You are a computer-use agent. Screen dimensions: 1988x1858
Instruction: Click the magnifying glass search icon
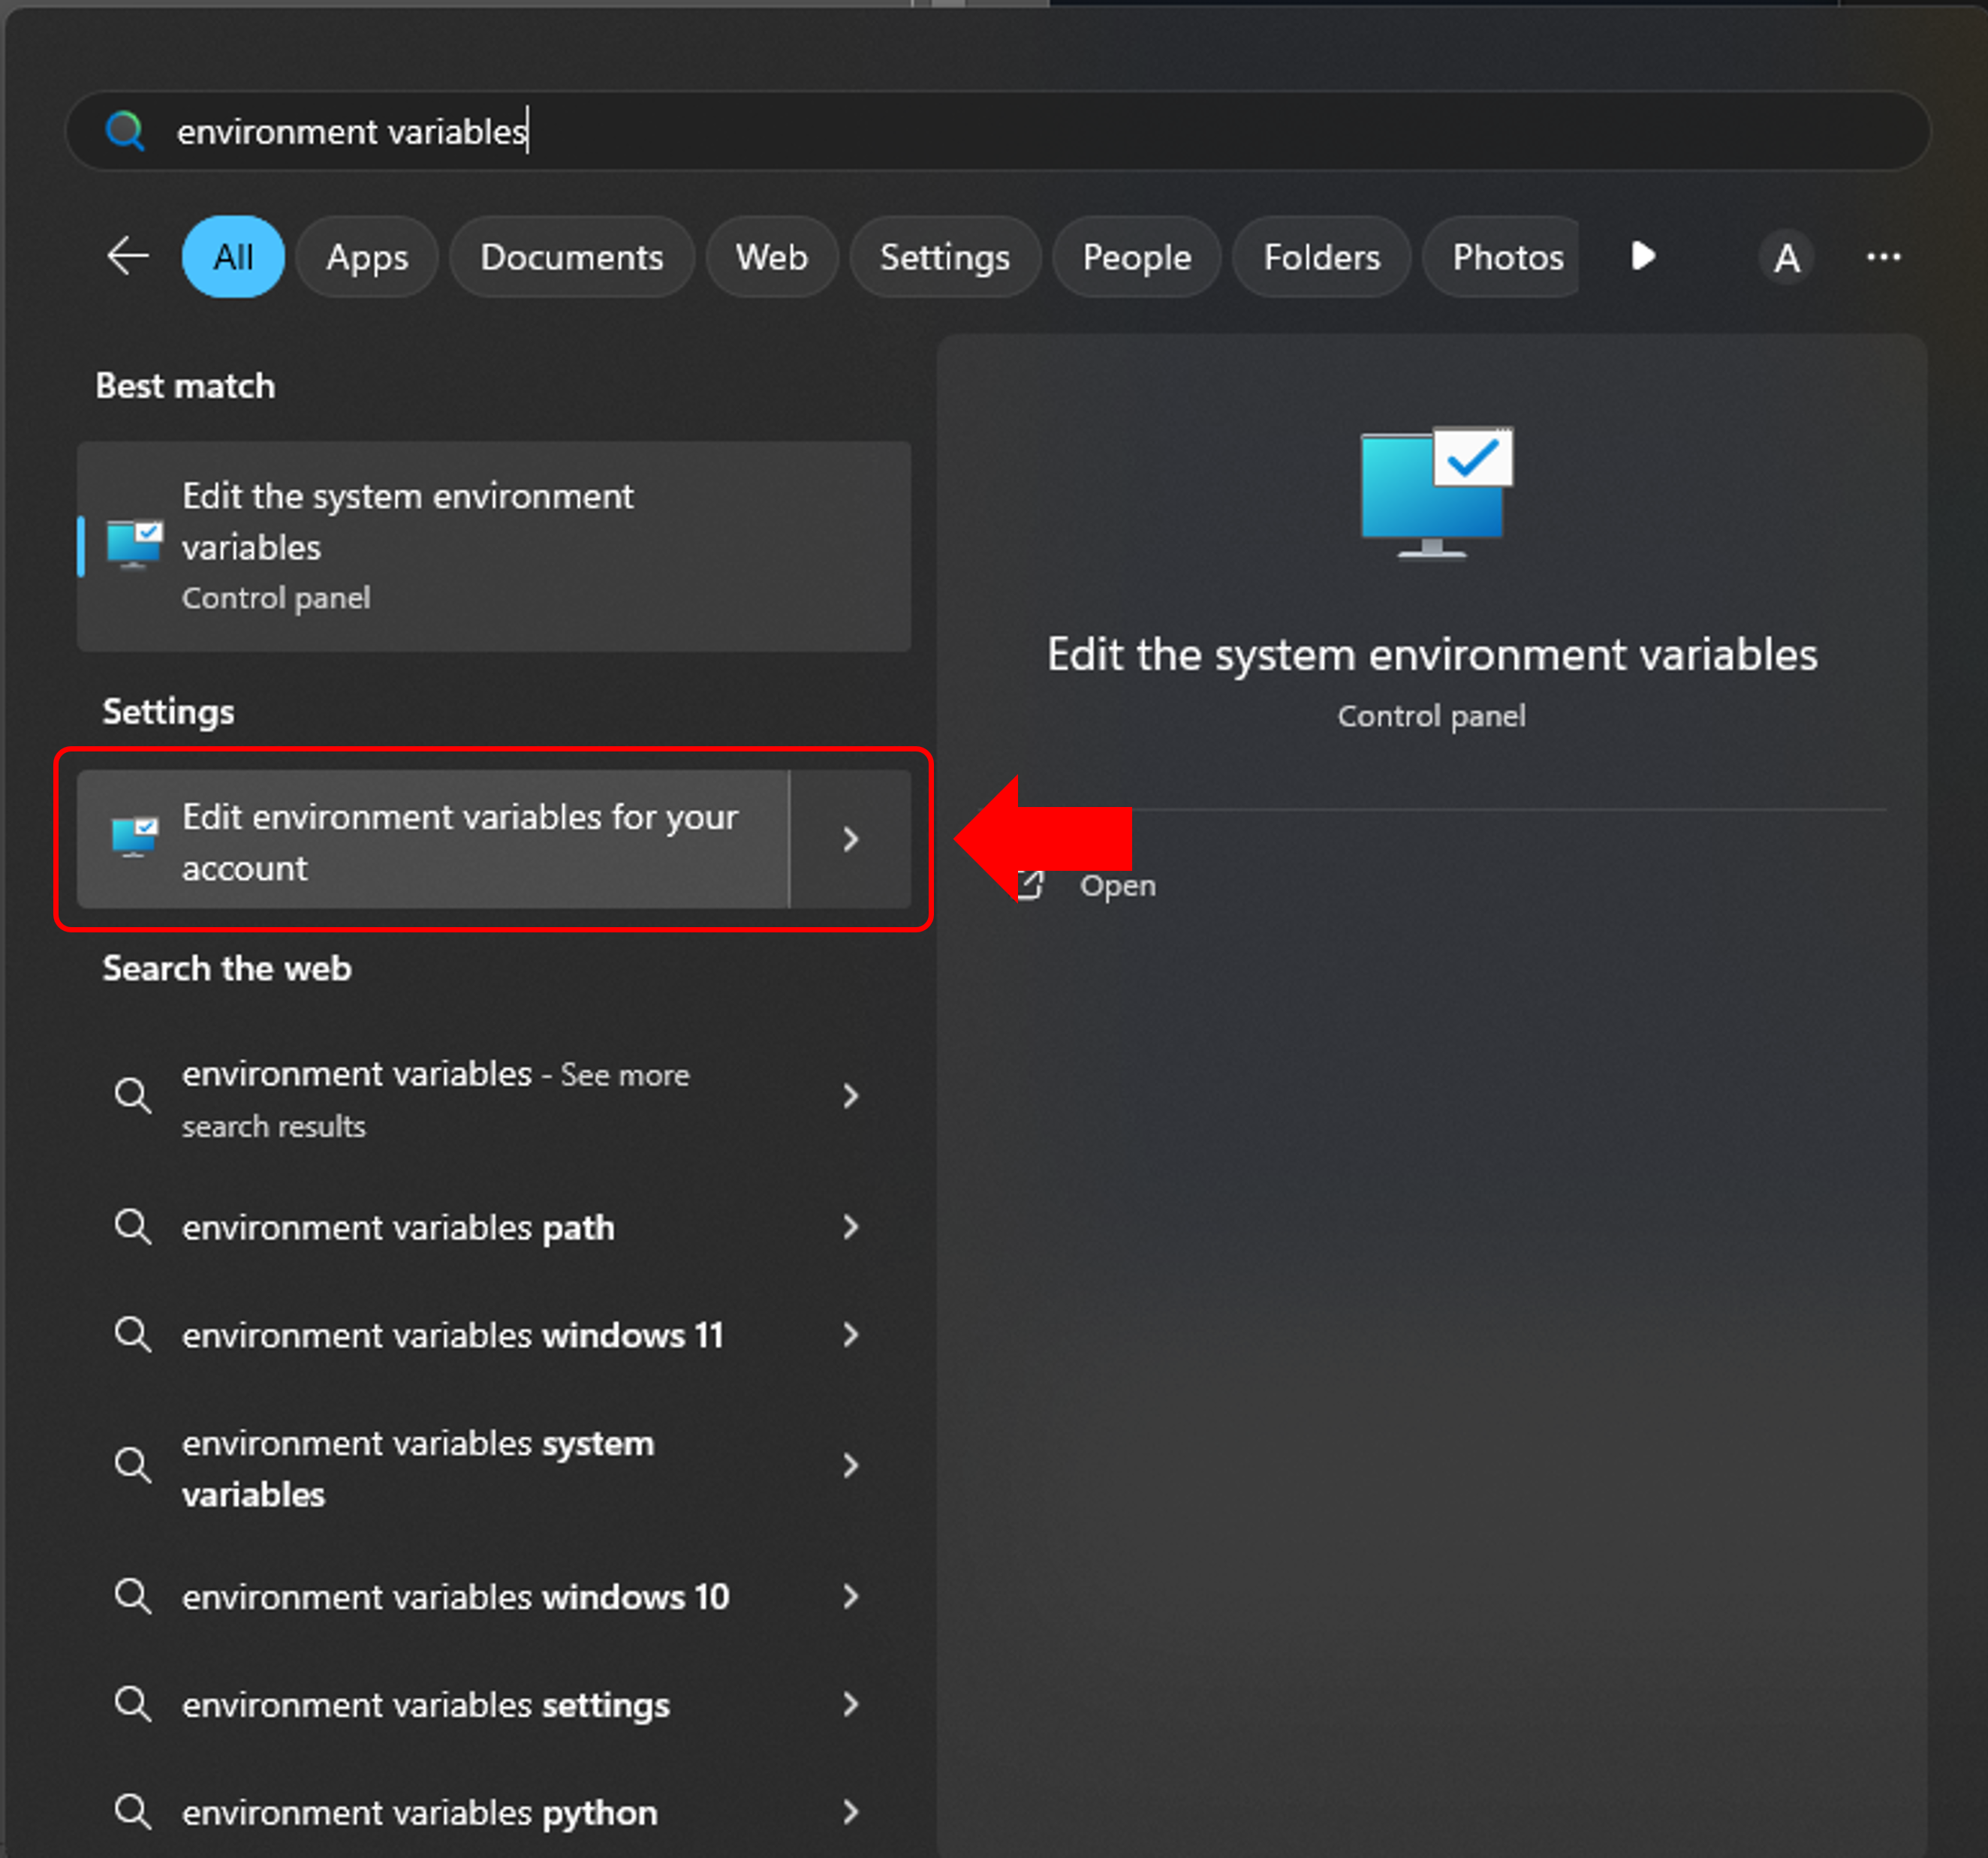(124, 131)
